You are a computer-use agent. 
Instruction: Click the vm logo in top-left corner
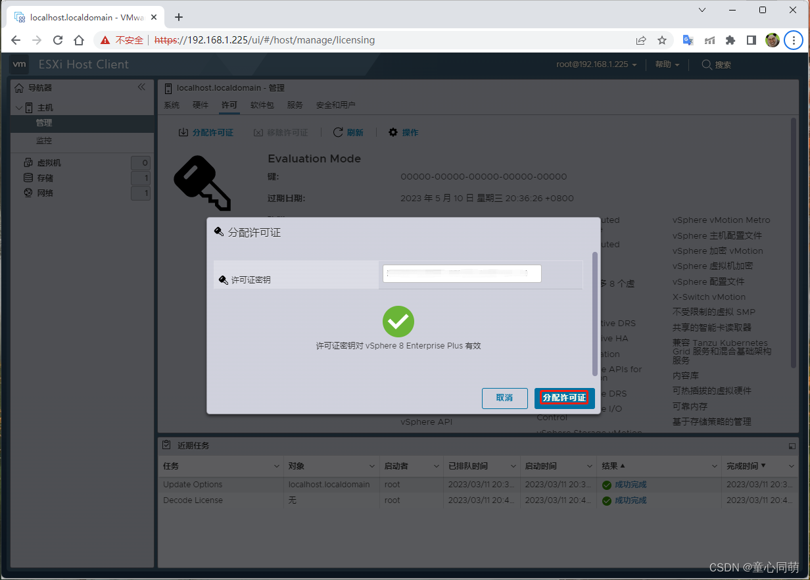pyautogui.click(x=18, y=64)
